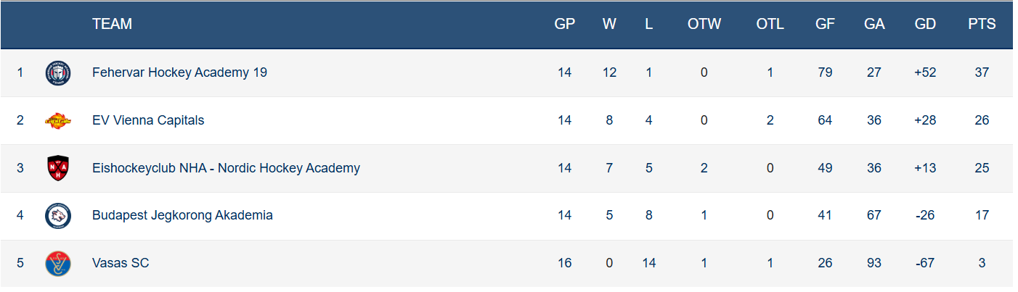Click the GA goals-against column header
This screenshot has height=292, width=1018.
pos(874,24)
